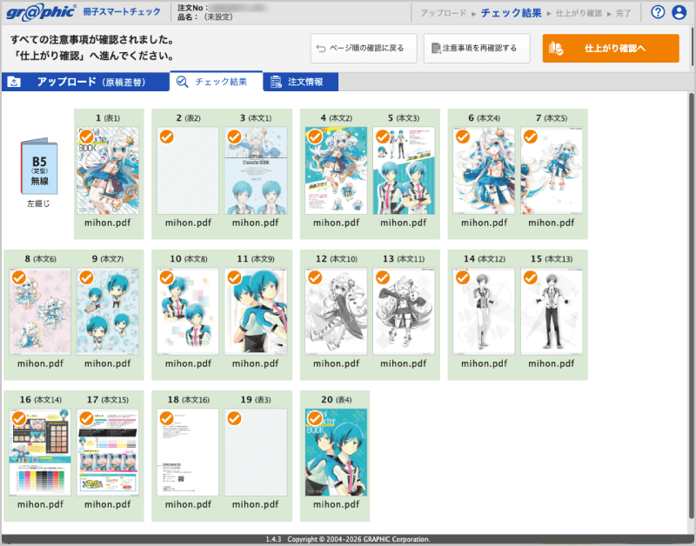This screenshot has width=696, height=546.
Task: Select page 6 (本文4) thumbnail
Action: click(x=484, y=170)
